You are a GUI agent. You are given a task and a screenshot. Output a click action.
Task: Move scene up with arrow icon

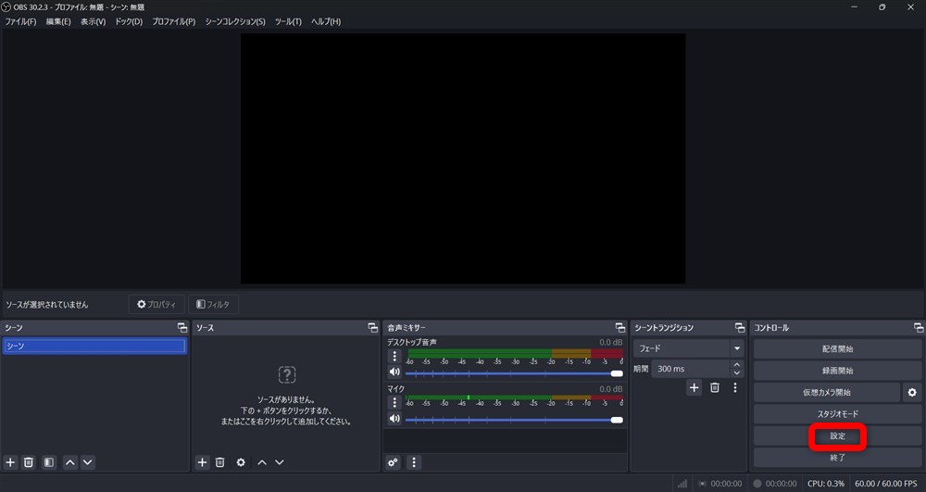click(x=70, y=461)
